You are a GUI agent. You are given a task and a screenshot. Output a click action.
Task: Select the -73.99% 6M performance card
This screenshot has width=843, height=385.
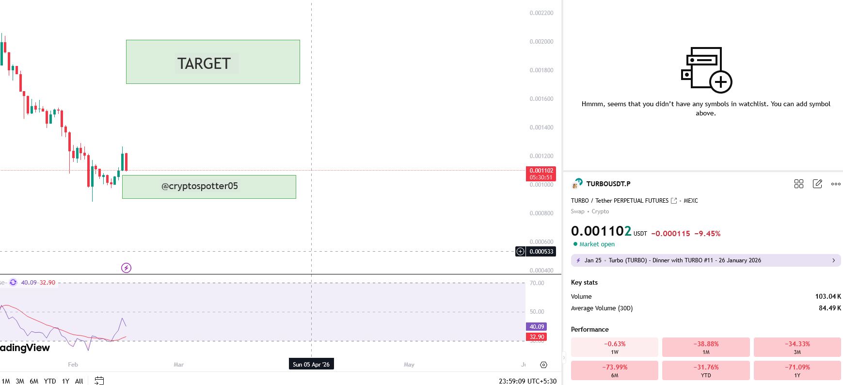(x=615, y=370)
